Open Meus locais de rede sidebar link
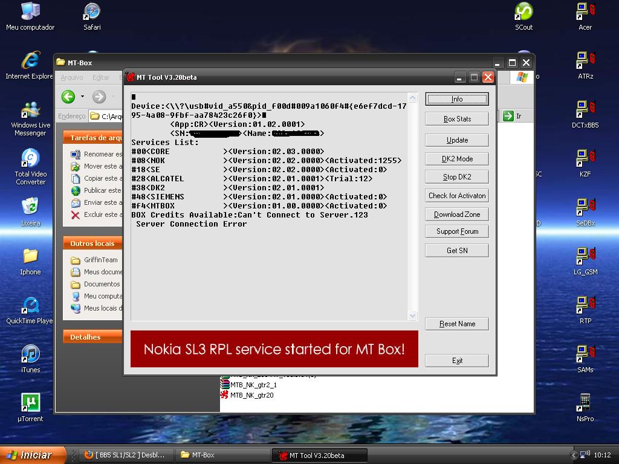619x464 pixels. (x=96, y=308)
